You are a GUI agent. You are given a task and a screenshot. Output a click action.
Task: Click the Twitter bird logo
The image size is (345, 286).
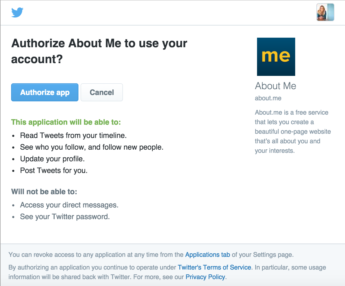[17, 12]
